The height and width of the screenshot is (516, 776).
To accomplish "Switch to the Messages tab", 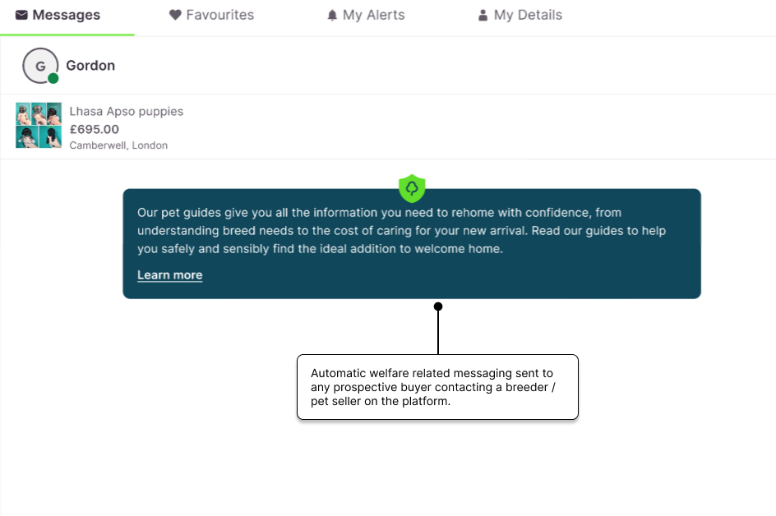I will 66,15.
